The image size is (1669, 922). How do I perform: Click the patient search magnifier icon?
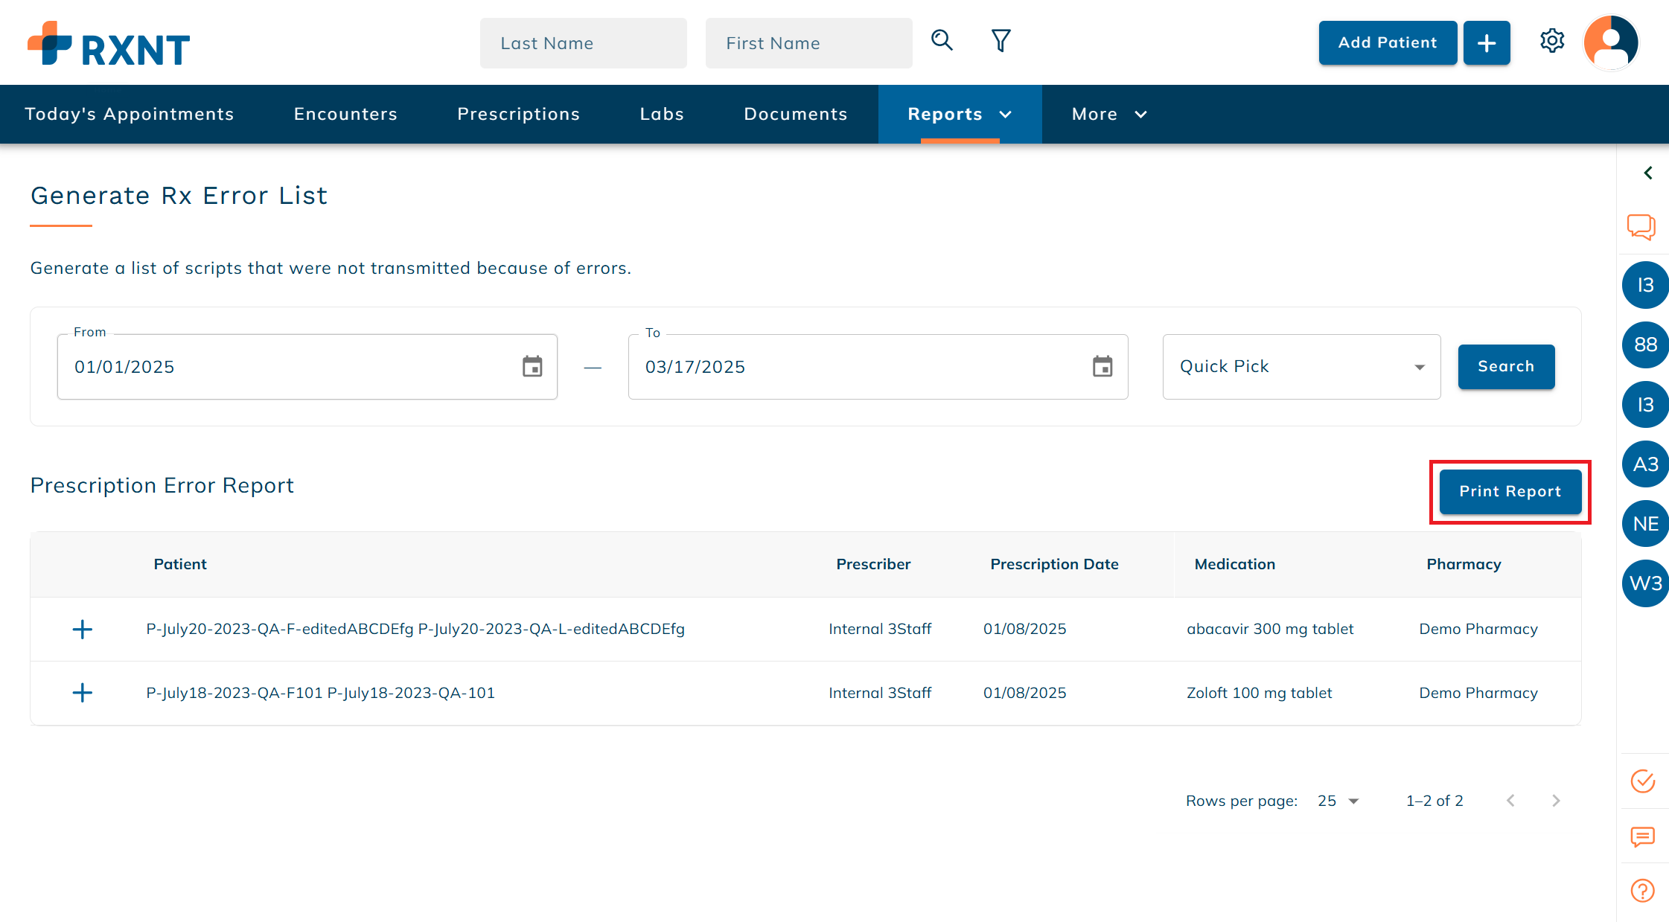point(942,40)
